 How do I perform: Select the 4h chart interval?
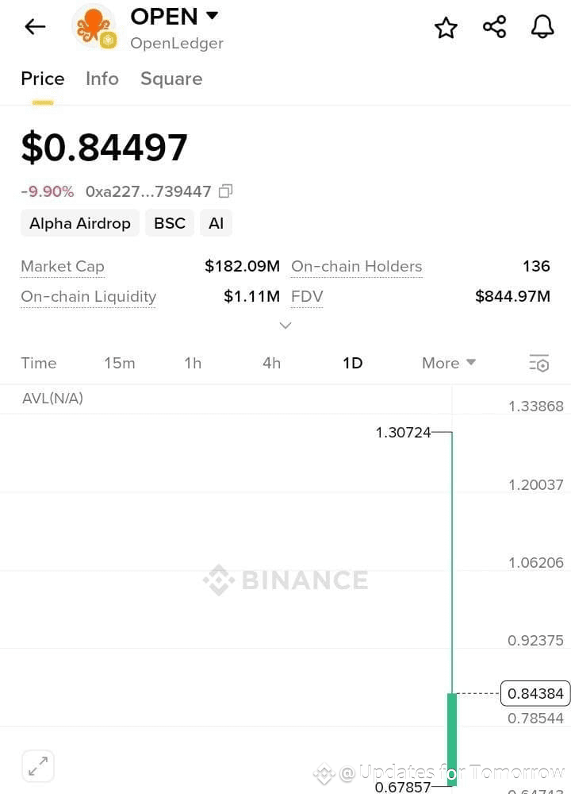coord(271,363)
